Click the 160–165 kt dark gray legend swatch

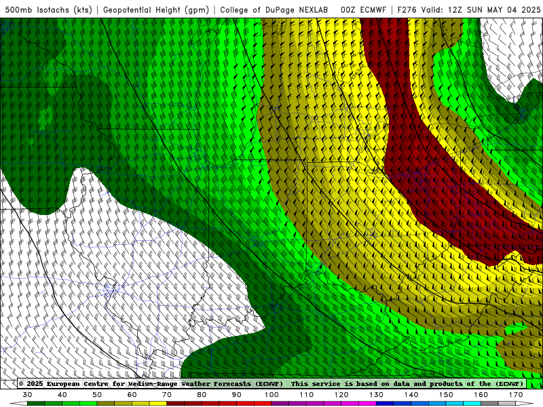coord(489,404)
